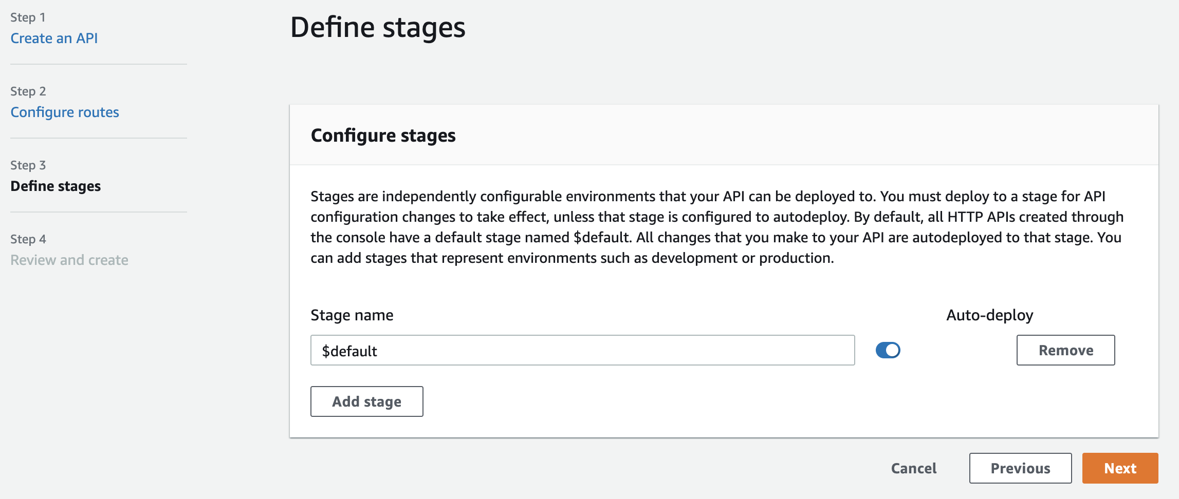Click the Step 2 label
Image resolution: width=1179 pixels, height=499 pixels.
point(28,91)
